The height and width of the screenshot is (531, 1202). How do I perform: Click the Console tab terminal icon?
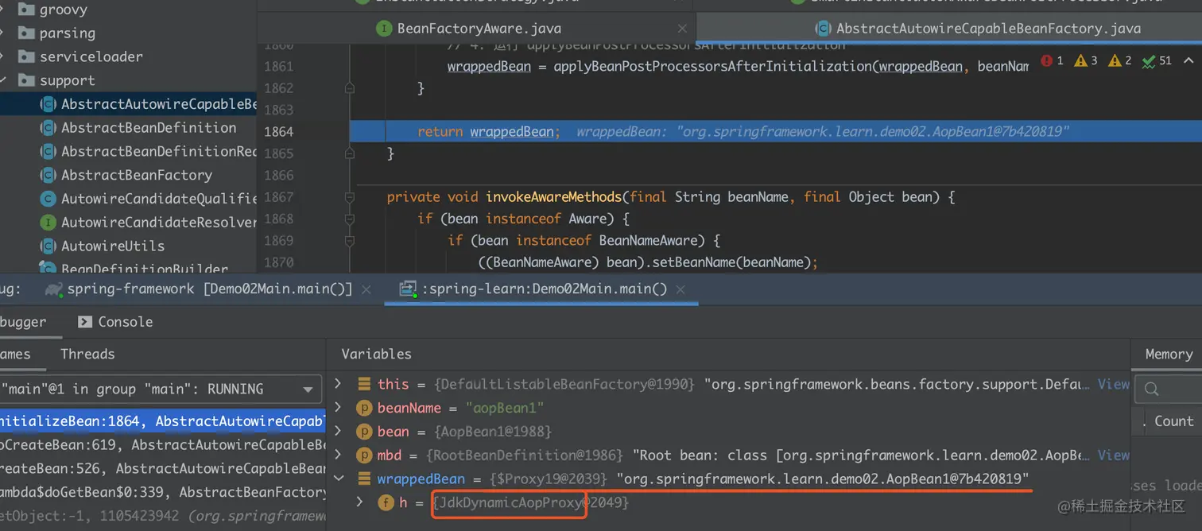(x=84, y=321)
